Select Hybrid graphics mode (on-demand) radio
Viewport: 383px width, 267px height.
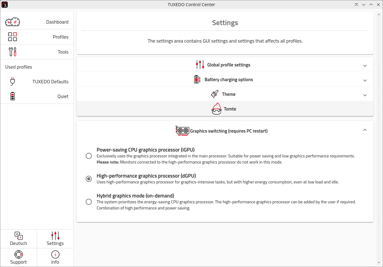click(89, 202)
